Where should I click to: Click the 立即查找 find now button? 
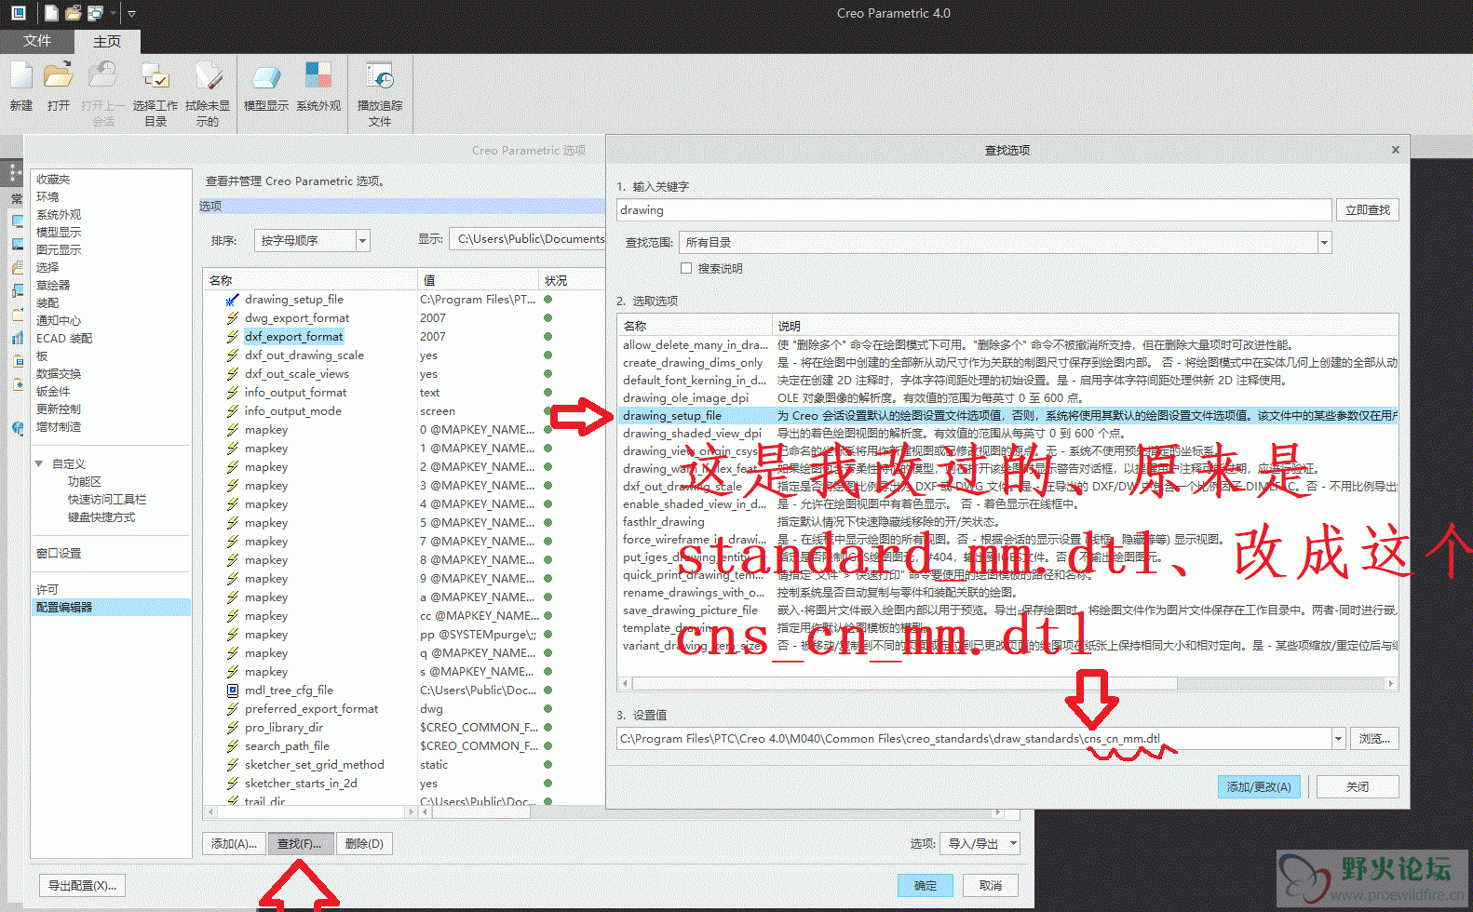tap(1368, 210)
